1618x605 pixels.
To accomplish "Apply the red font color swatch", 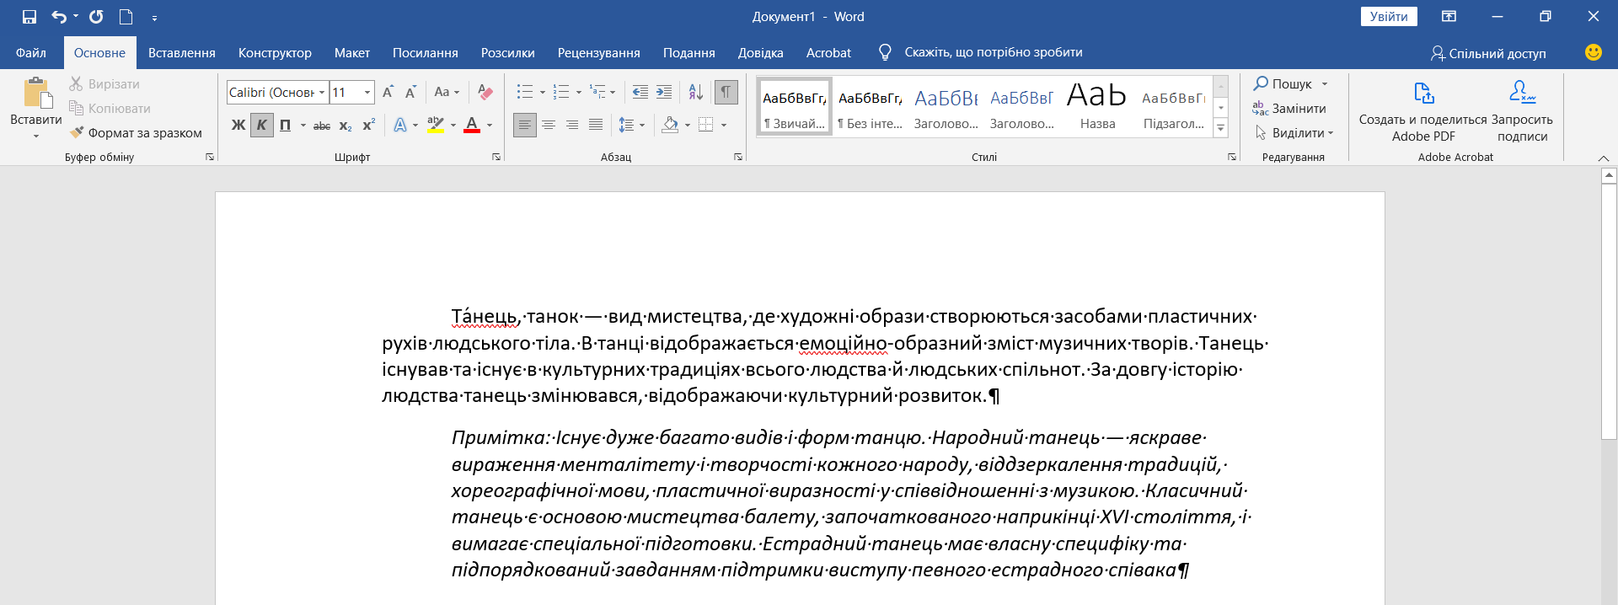I will point(472,126).
